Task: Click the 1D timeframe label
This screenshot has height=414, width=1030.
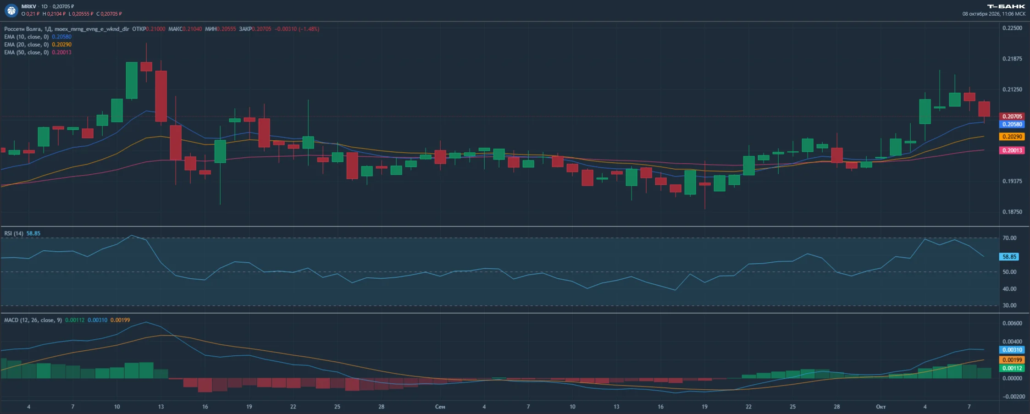Action: (x=44, y=6)
